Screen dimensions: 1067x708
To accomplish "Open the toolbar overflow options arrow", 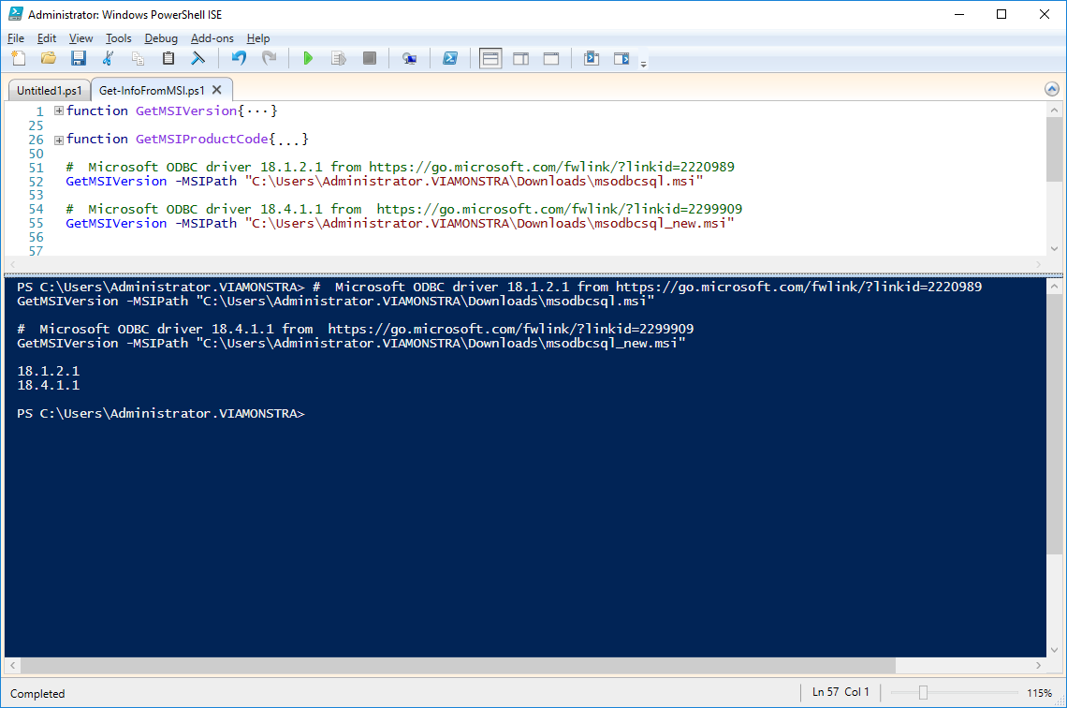I will click(643, 64).
